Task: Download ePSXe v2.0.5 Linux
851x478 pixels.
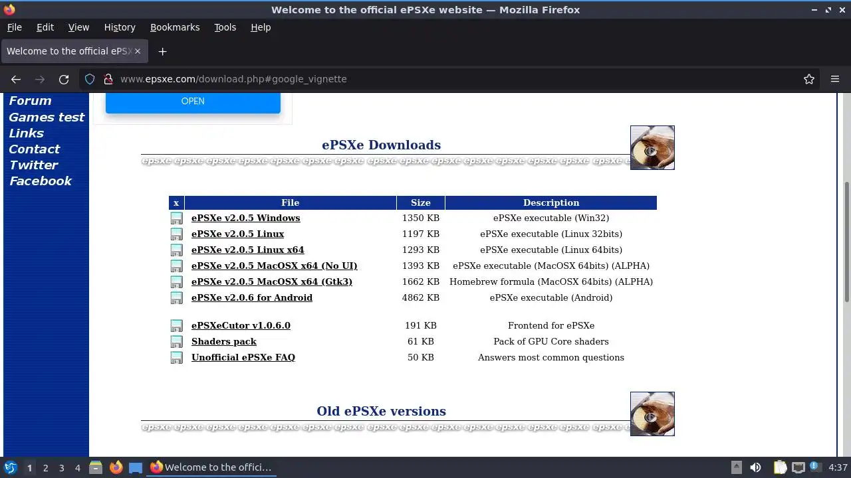Action: point(237,234)
